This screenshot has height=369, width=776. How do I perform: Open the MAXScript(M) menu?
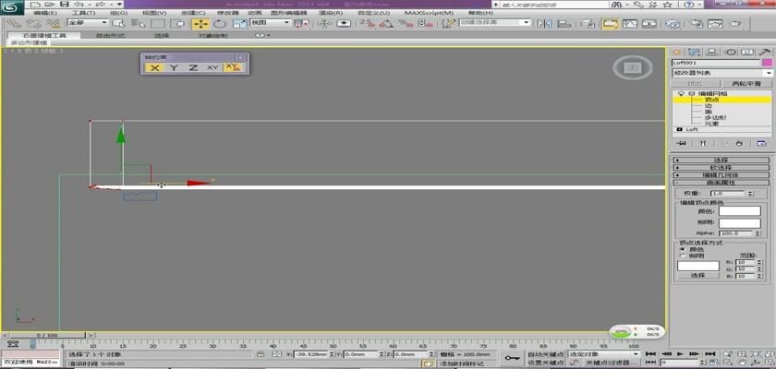point(429,13)
